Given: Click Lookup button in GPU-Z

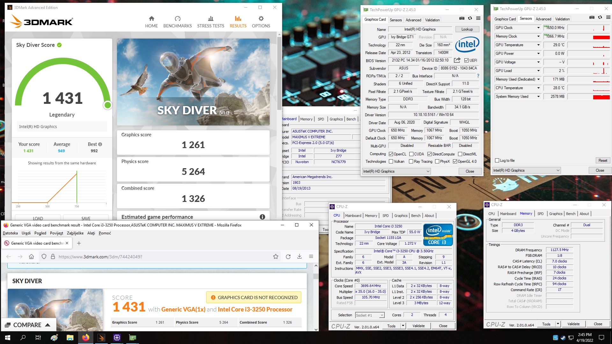Looking at the screenshot, I should 467,29.
